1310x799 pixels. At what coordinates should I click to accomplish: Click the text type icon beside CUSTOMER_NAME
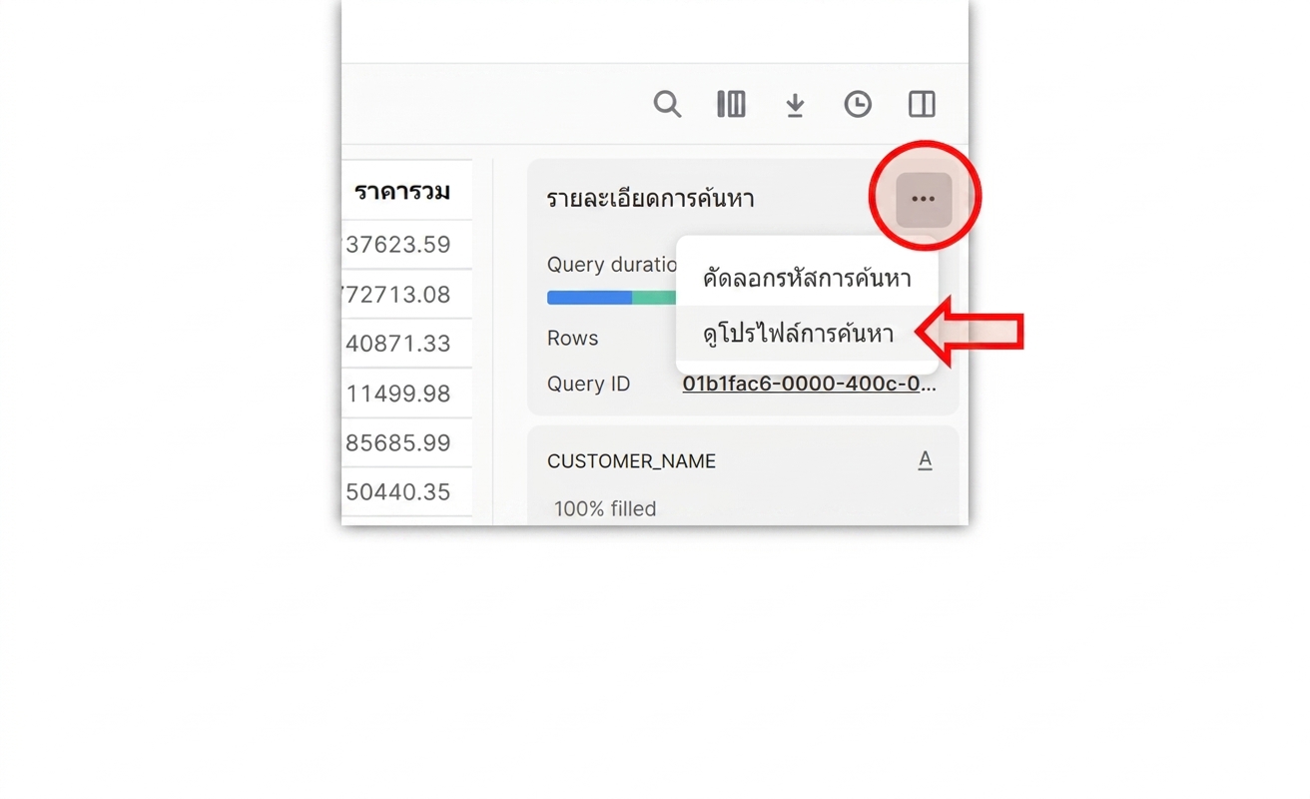click(x=926, y=460)
